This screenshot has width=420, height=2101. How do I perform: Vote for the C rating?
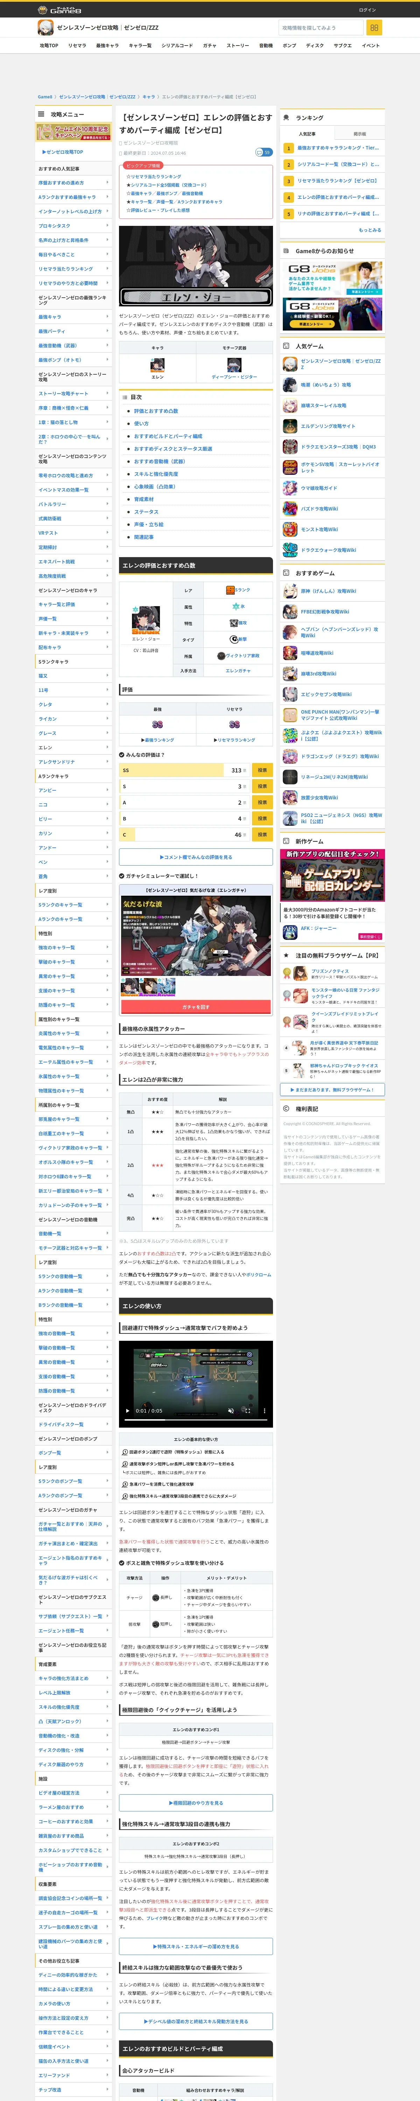(x=262, y=834)
